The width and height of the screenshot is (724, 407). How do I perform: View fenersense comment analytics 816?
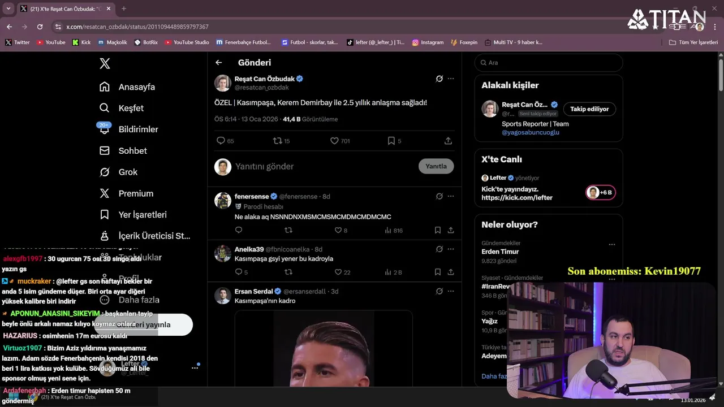point(394,230)
